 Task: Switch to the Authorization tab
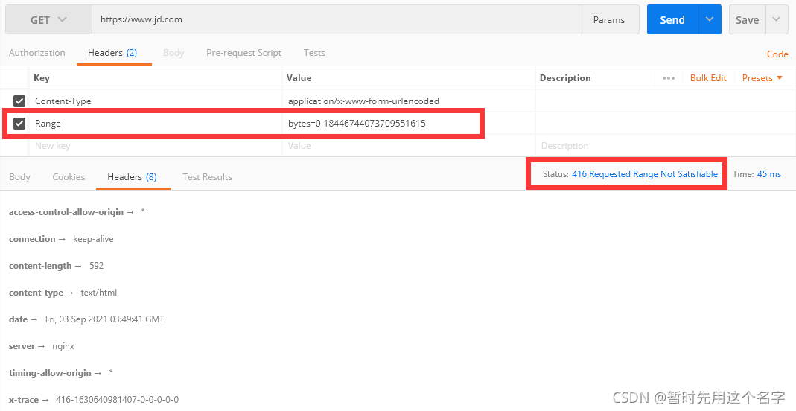[37, 53]
